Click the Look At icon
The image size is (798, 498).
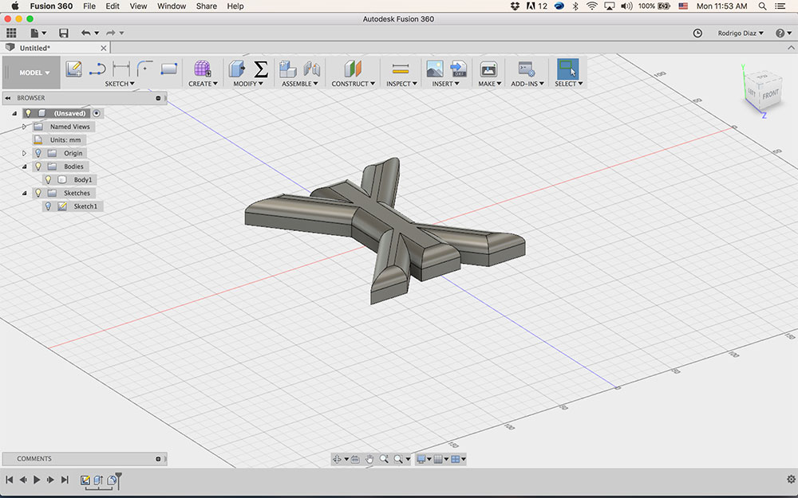[355, 460]
